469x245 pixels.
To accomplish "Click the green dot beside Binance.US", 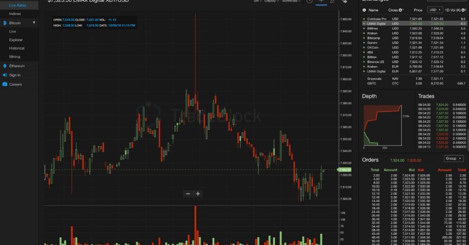I will coord(364,62).
